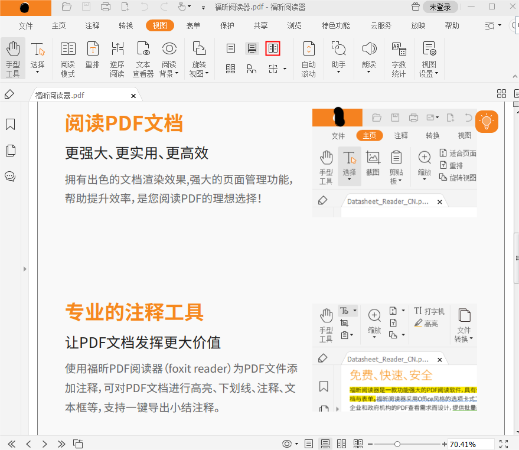Switch to the 注释 ribbon tab
The height and width of the screenshot is (450, 519).
coord(92,26)
